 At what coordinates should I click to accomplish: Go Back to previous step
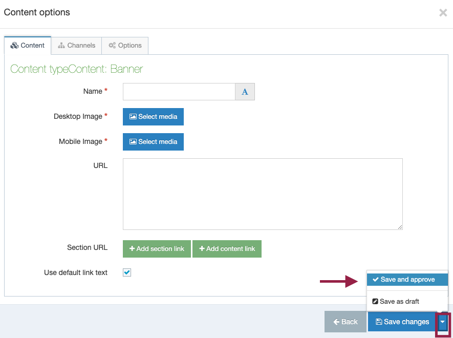pos(345,322)
